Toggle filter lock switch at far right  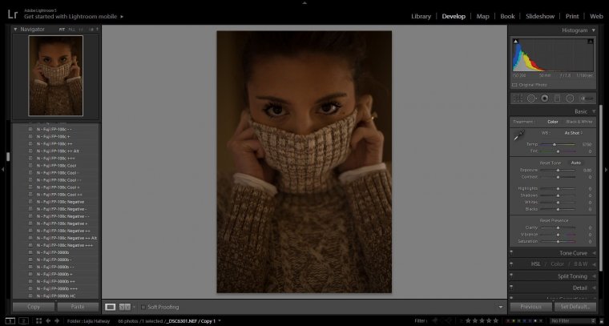tap(603, 321)
